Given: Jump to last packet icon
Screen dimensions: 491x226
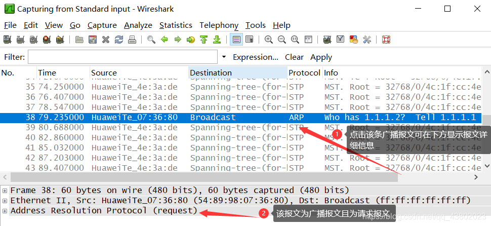Looking at the screenshot, I should [217, 40].
